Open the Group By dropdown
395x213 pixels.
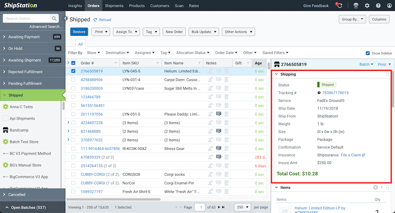click(352, 19)
